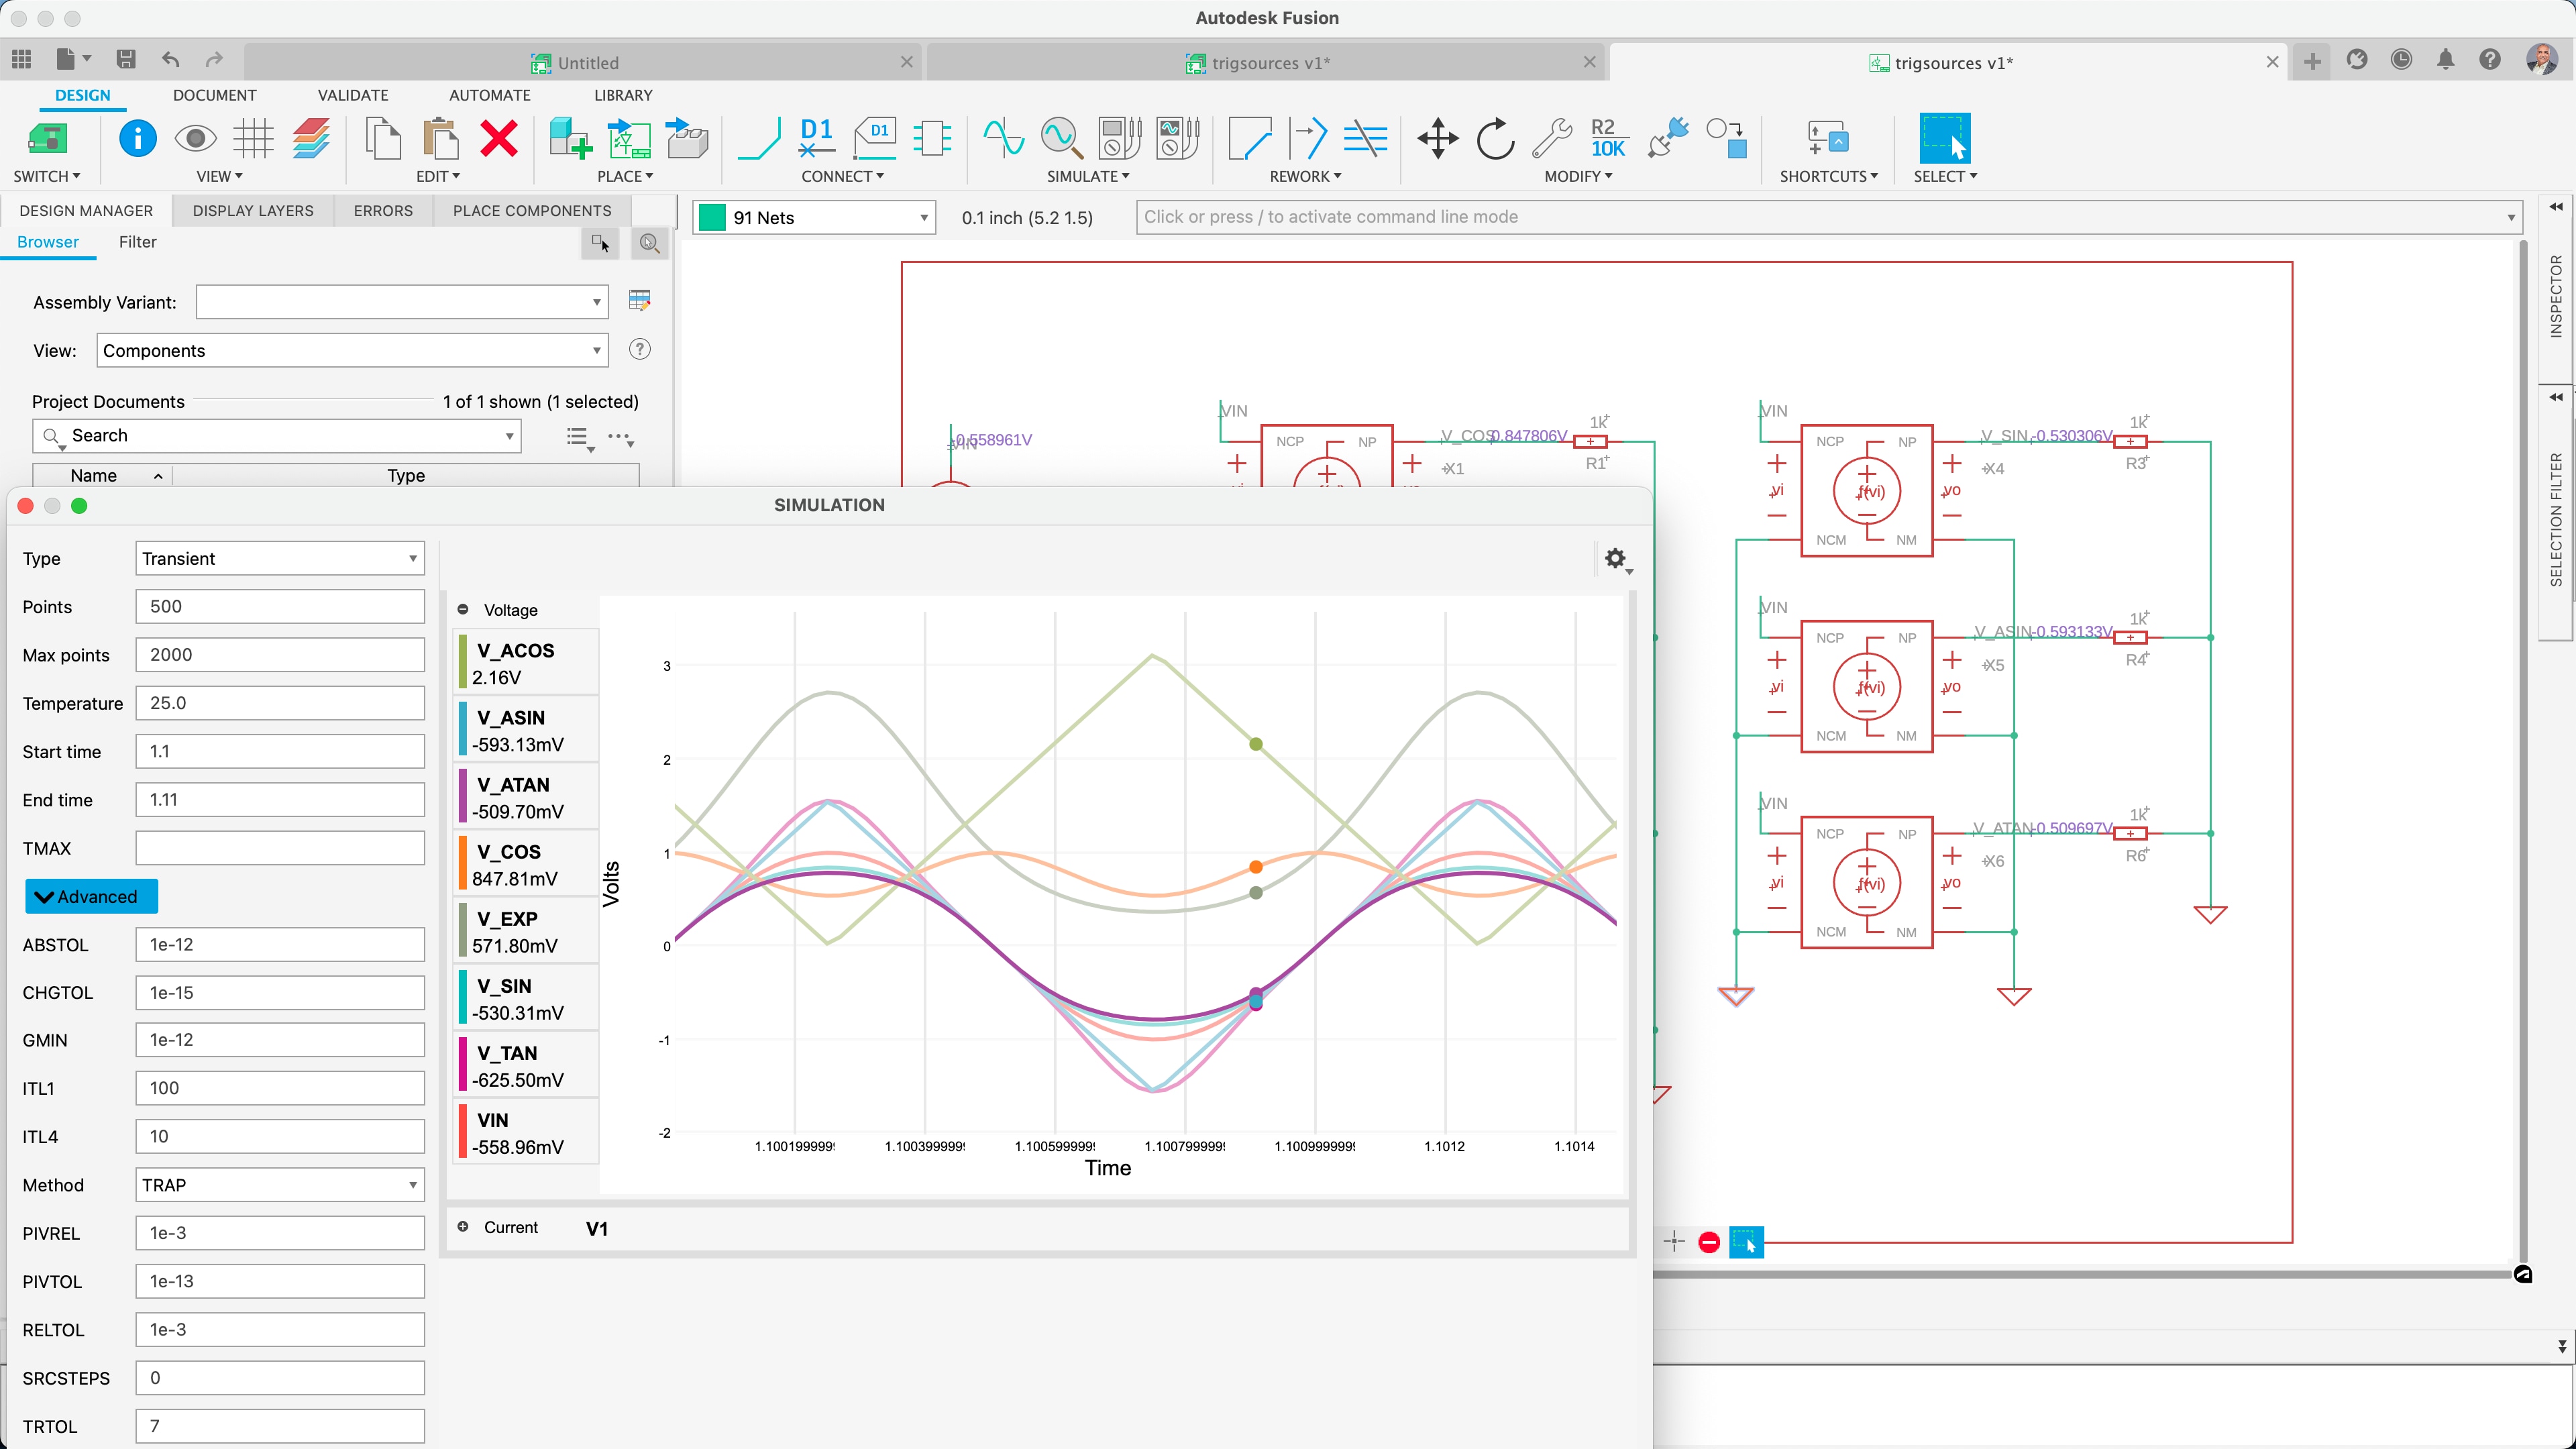Activate the Rotate tool
2576x1449 pixels.
pyautogui.click(x=1494, y=139)
